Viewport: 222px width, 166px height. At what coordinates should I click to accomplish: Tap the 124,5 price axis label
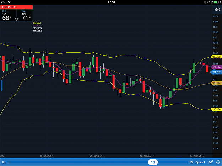coord(216,43)
